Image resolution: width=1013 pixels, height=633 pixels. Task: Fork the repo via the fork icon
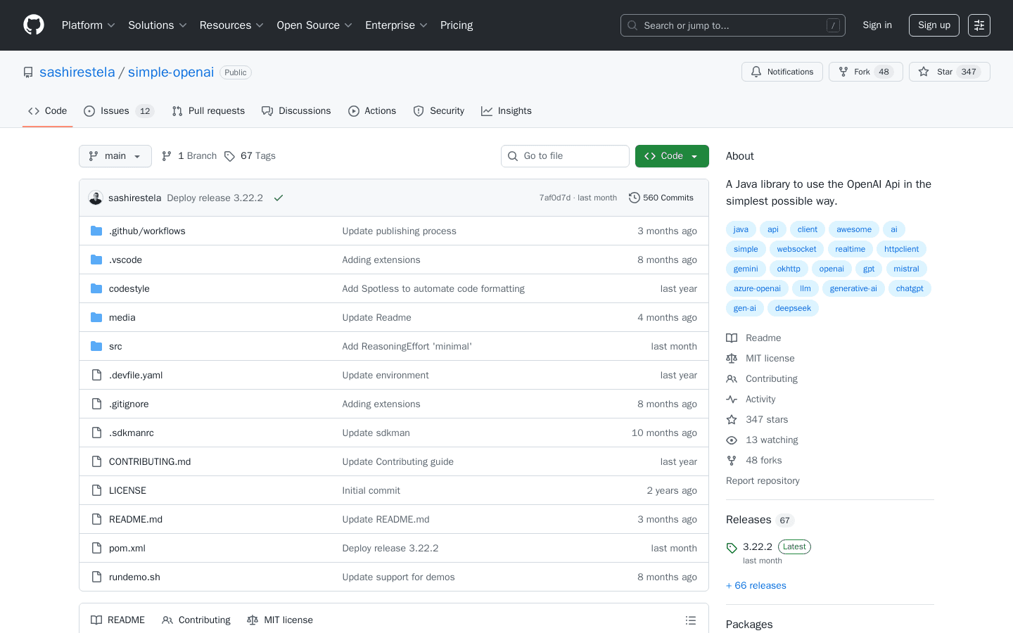(x=841, y=71)
